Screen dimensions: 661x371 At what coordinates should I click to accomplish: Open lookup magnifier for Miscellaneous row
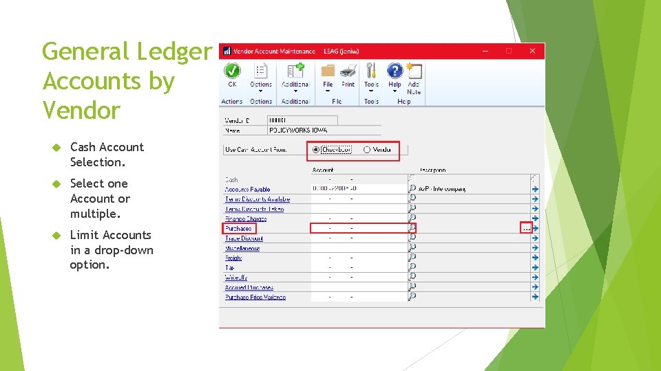[x=412, y=247]
